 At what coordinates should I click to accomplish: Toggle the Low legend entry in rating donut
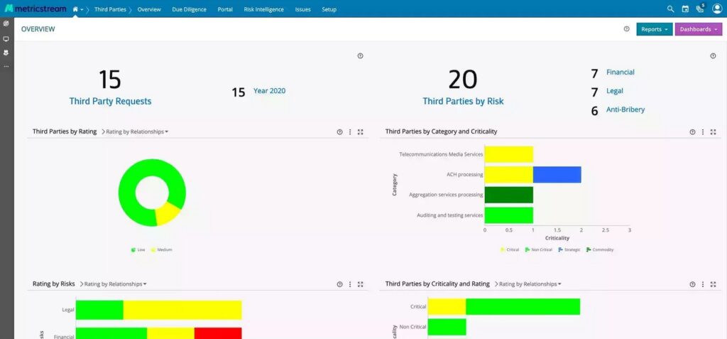click(138, 250)
